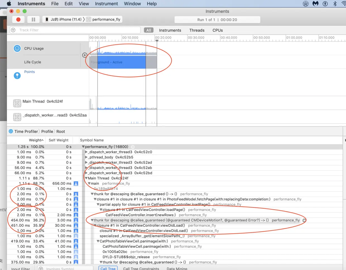
Task: Expand _dispatch_worker_thread3 0x4c52ad row
Action: tap(86, 163)
